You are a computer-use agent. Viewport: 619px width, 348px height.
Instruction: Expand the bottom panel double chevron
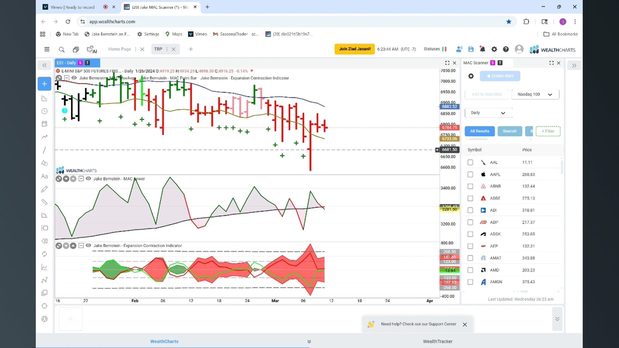tap(557, 319)
